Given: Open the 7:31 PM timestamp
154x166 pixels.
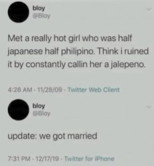Looking at the screenshot, I should 19,159.
